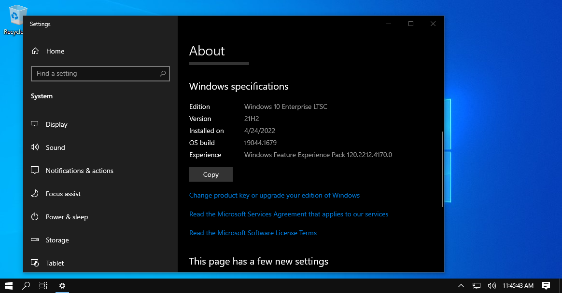
Task: Click the search magnifier in Find a setting
Action: tap(163, 73)
